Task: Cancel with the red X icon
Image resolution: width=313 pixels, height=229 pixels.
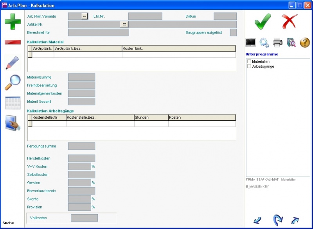Action: click(290, 21)
